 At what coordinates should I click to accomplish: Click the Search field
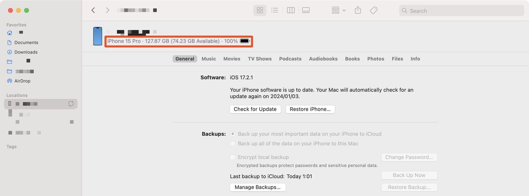(x=461, y=11)
